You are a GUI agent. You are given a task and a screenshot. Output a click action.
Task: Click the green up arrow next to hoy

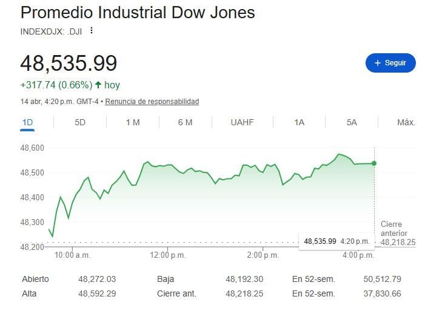pyautogui.click(x=98, y=85)
